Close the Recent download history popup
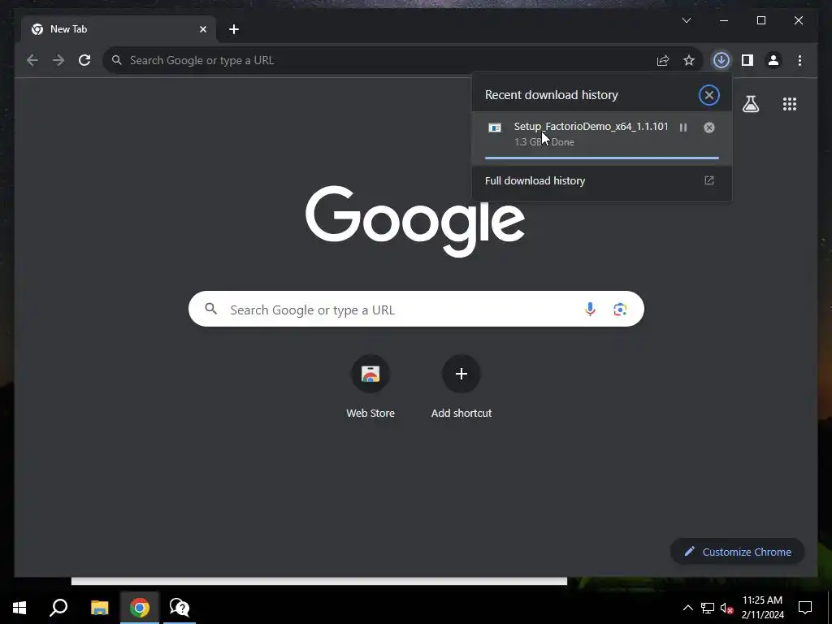The width and height of the screenshot is (832, 624). [708, 96]
